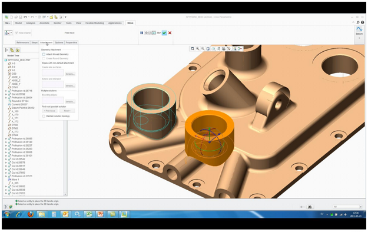Accept the move with the green checkmark
The image size is (368, 232).
[x=164, y=33]
